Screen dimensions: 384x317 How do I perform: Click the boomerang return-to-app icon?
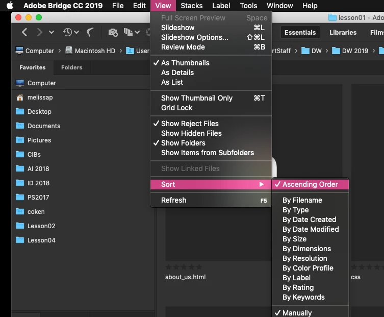pyautogui.click(x=90, y=32)
